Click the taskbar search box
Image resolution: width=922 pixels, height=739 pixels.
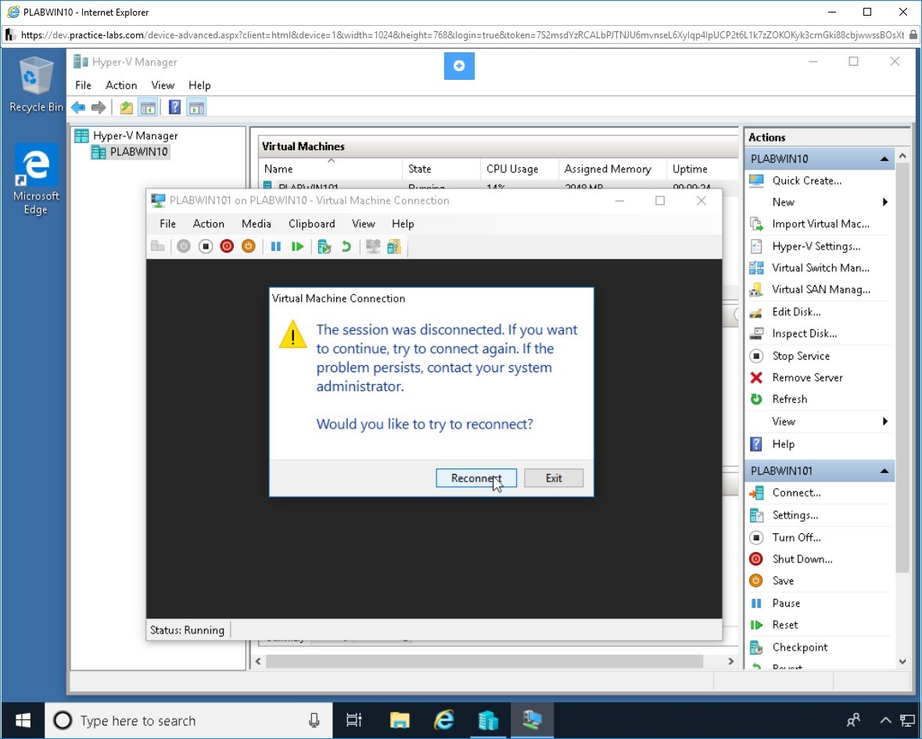188,720
